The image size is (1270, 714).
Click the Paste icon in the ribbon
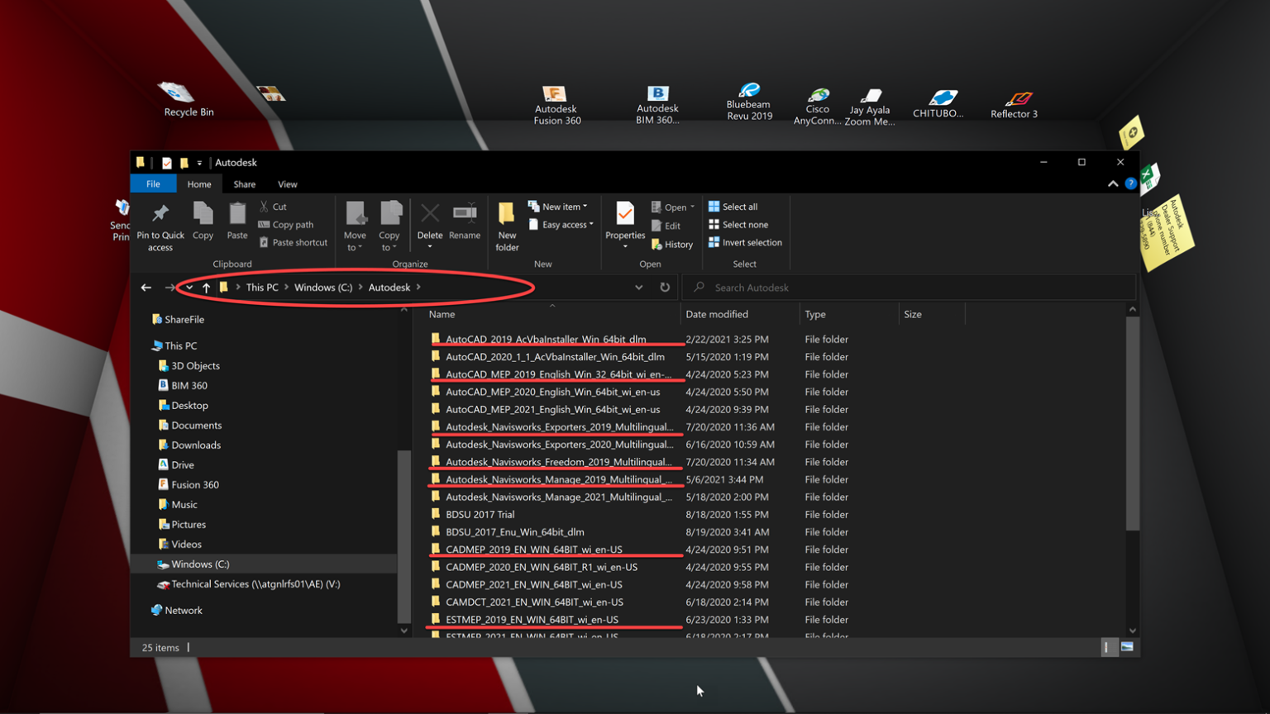tap(237, 221)
